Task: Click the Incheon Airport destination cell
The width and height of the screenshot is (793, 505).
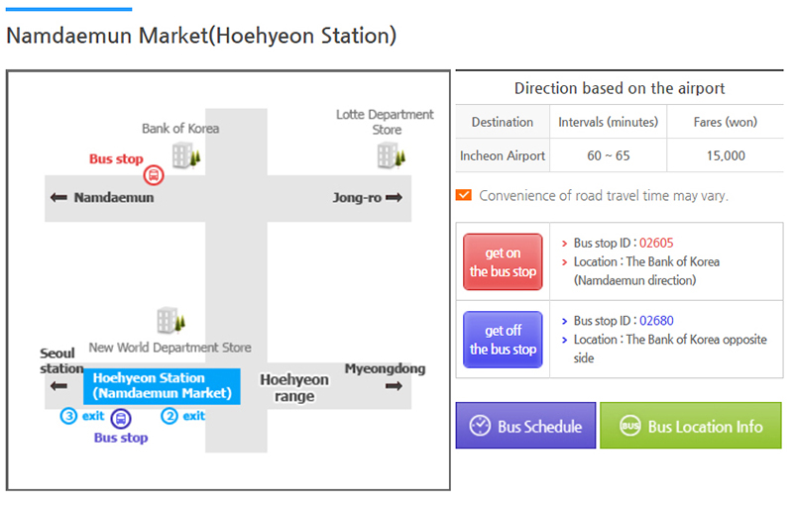Action: click(503, 155)
